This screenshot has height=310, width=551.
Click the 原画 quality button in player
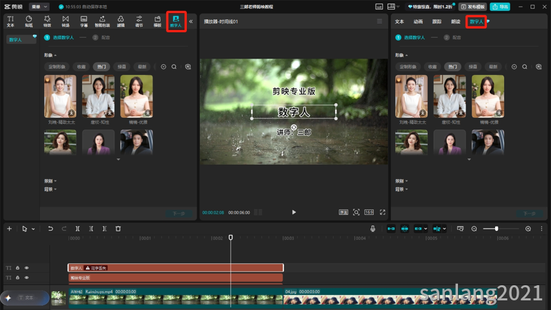343,212
